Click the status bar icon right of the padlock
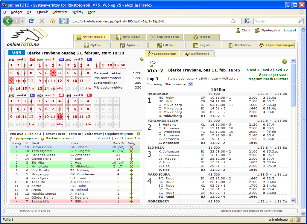307x224 pixels. click(x=298, y=219)
